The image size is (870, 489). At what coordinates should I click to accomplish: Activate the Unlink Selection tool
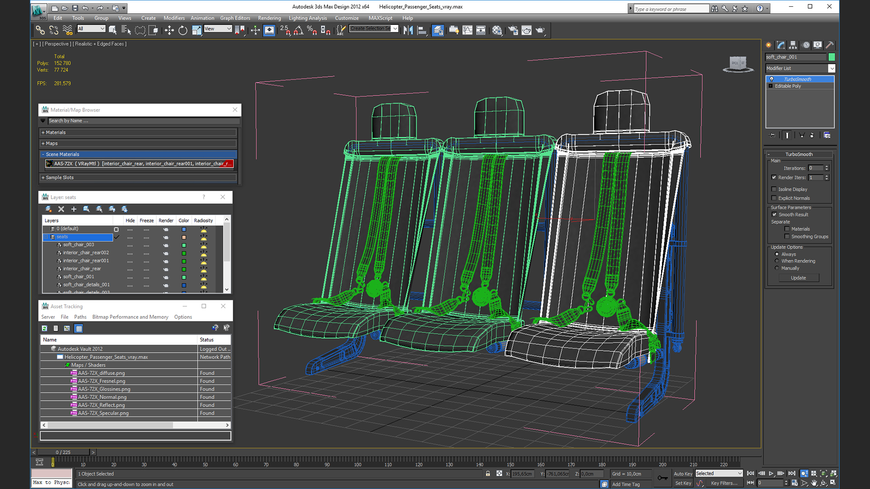(54, 30)
